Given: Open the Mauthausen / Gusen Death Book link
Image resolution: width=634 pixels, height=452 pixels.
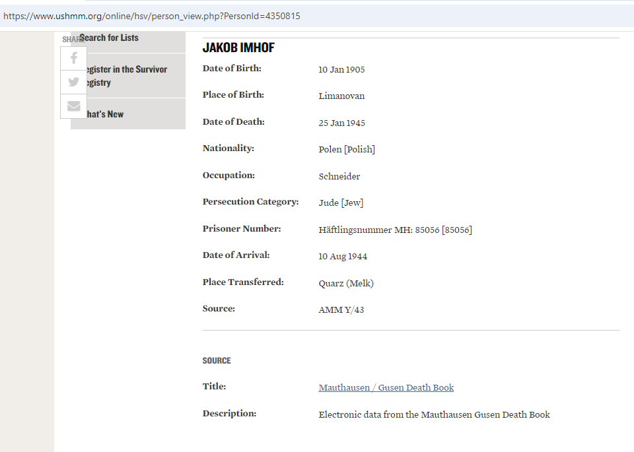Looking at the screenshot, I should coord(386,388).
